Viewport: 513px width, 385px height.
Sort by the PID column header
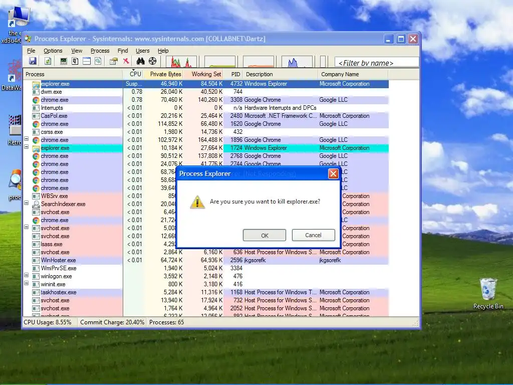point(233,74)
